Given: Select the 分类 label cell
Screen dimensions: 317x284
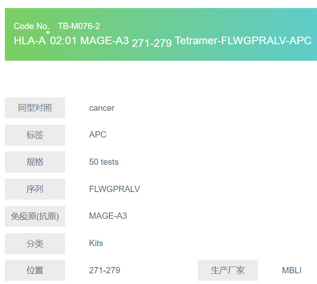Looking at the screenshot, I should tap(35, 243).
